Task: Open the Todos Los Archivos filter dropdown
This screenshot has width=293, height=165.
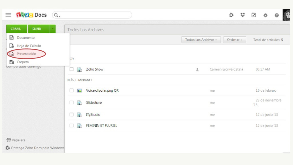Action: click(201, 40)
